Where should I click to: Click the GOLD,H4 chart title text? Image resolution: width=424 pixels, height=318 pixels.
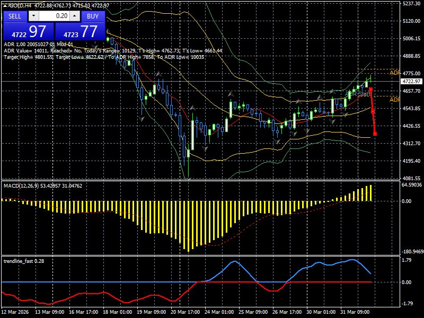click(x=21, y=6)
